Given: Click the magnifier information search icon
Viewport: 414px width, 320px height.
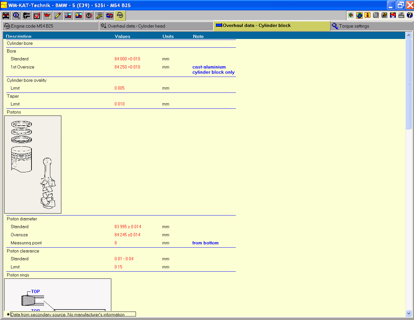Looking at the screenshot, I should 16,16.
